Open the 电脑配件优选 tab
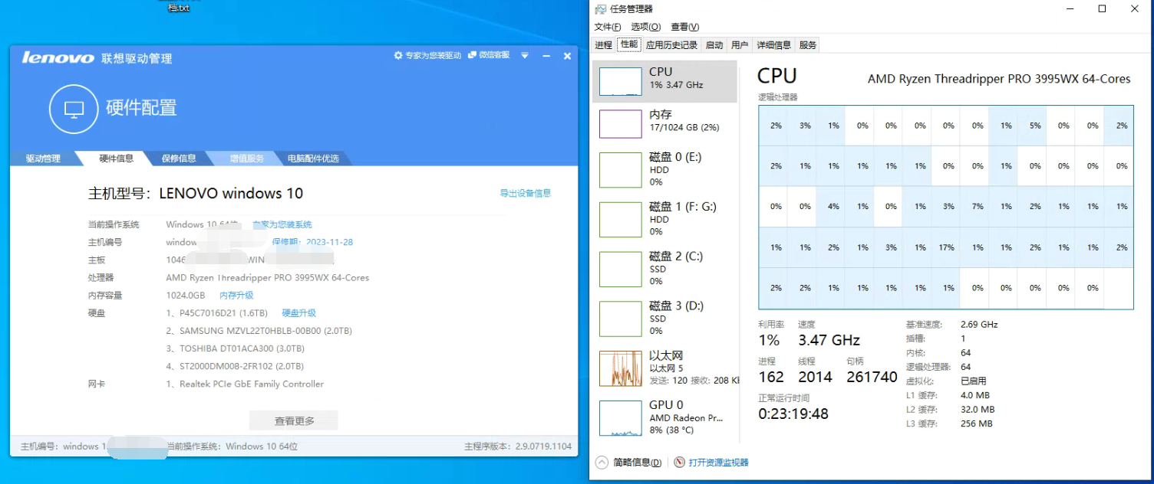Screen dimensions: 1154x484 (313, 159)
